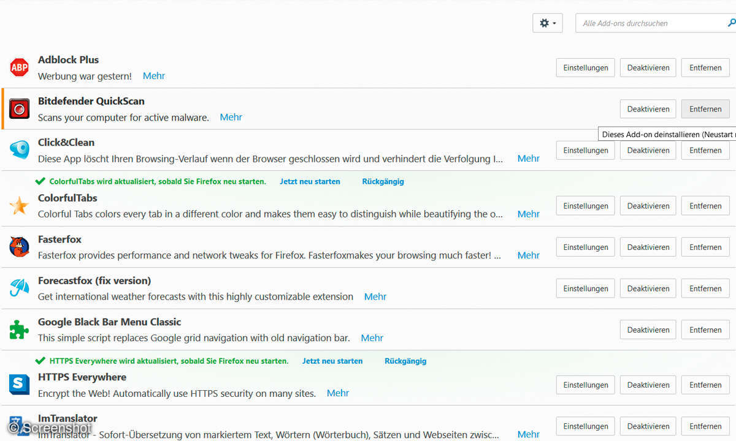Deaktivieren Bitdefender QuickScan

point(648,109)
